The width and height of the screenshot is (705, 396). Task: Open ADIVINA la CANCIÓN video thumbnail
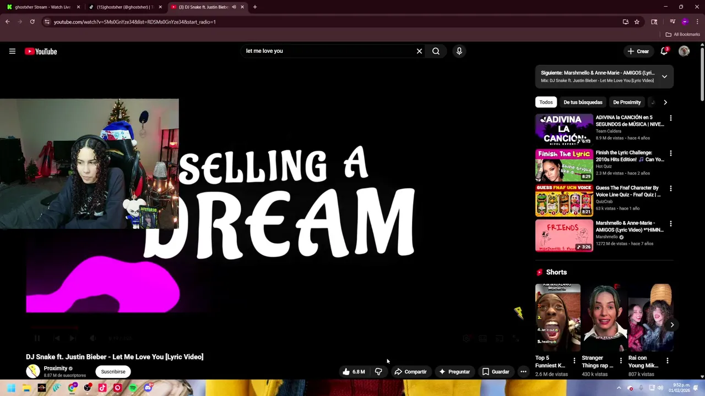[x=564, y=129]
